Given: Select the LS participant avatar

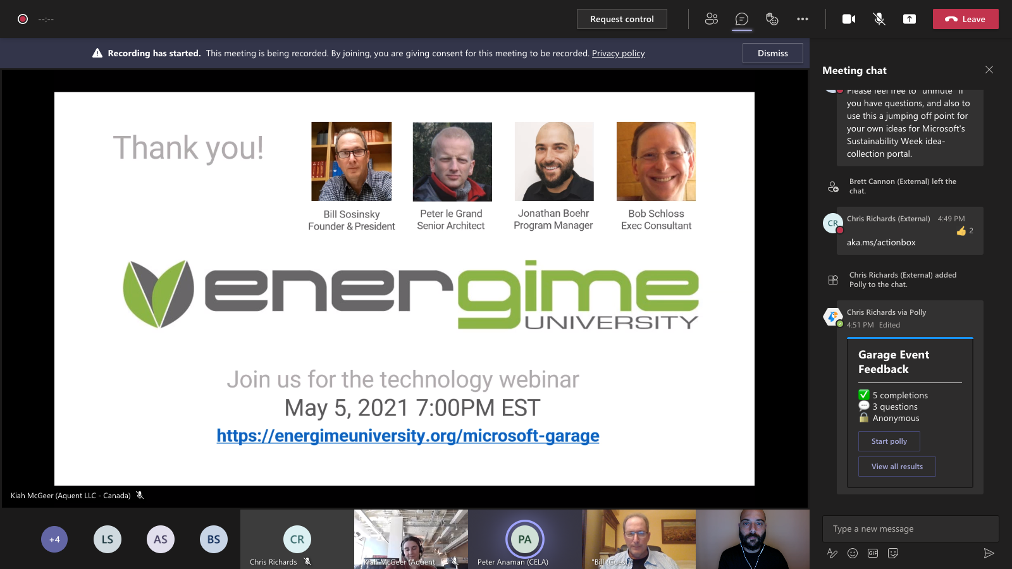Looking at the screenshot, I should [x=108, y=539].
